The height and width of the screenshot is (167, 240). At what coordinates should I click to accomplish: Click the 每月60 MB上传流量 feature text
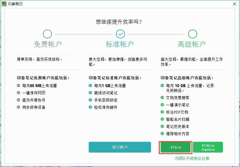(40, 86)
